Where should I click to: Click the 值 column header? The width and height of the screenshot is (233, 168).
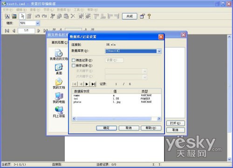(125, 91)
